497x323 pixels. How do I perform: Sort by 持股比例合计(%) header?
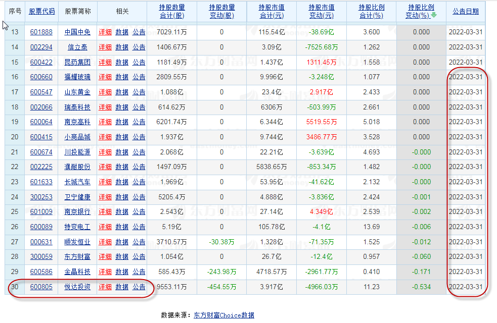372,12
